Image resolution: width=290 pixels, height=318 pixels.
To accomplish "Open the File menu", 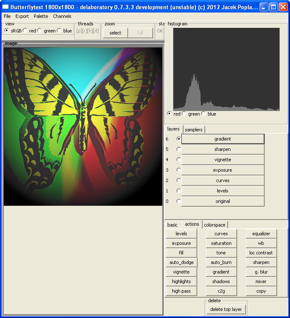I will coord(7,16).
